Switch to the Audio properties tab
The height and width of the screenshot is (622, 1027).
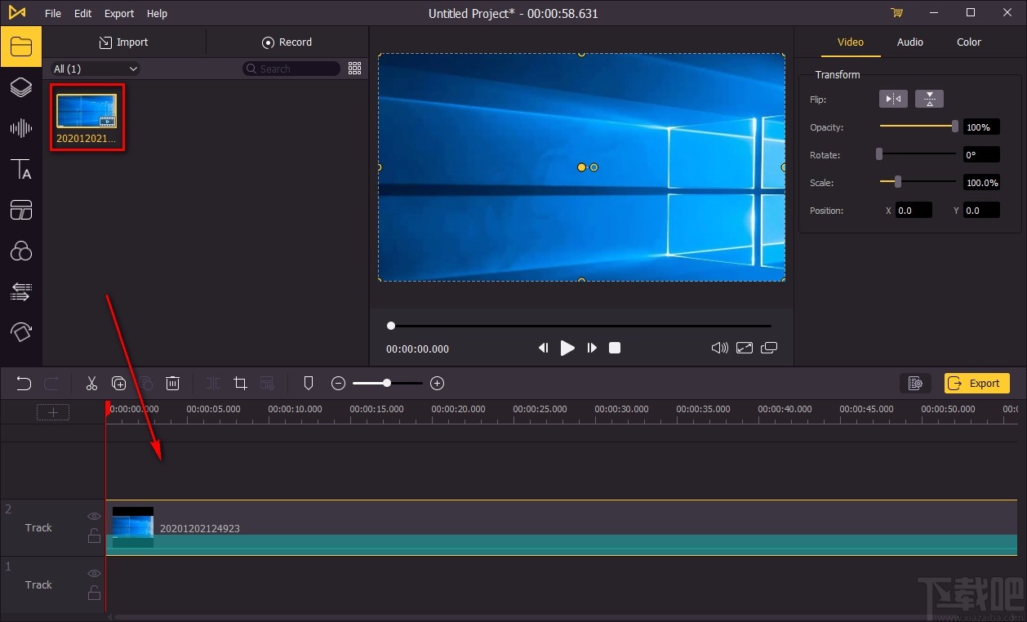910,42
